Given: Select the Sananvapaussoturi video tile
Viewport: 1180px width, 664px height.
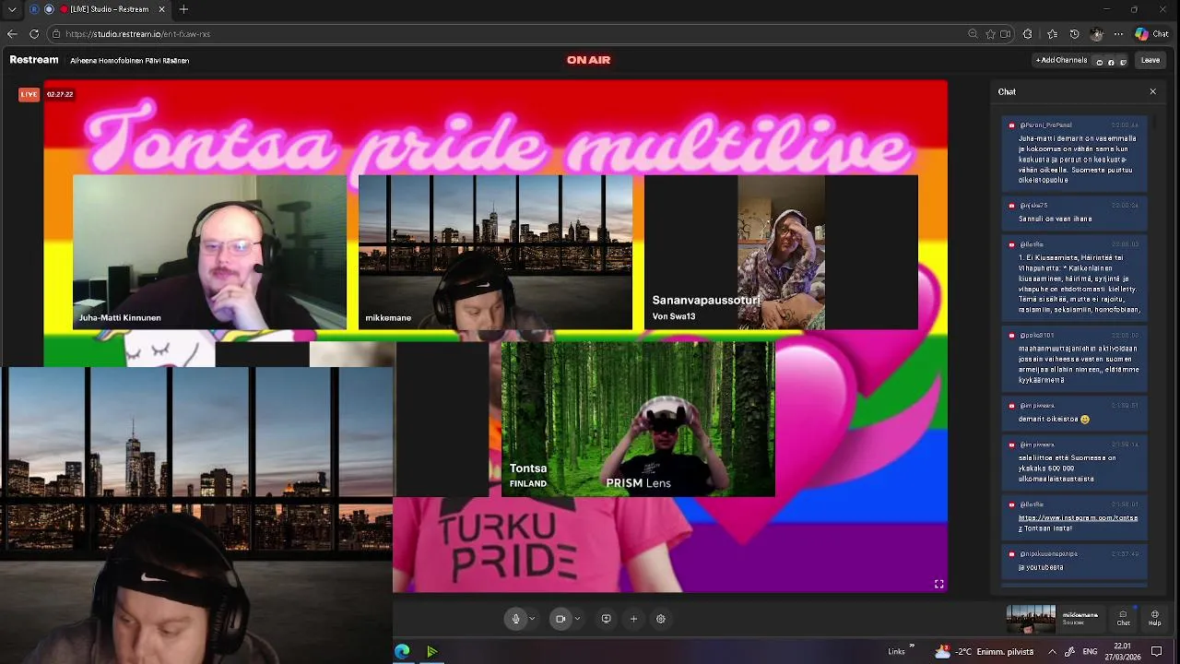Looking at the screenshot, I should pyautogui.click(x=781, y=252).
